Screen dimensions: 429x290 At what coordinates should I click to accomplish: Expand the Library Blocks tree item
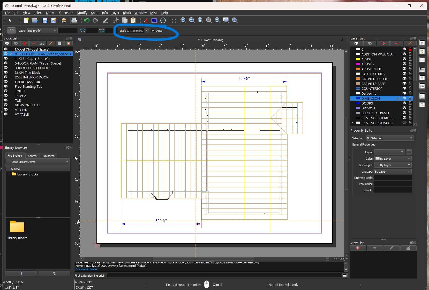point(8,174)
